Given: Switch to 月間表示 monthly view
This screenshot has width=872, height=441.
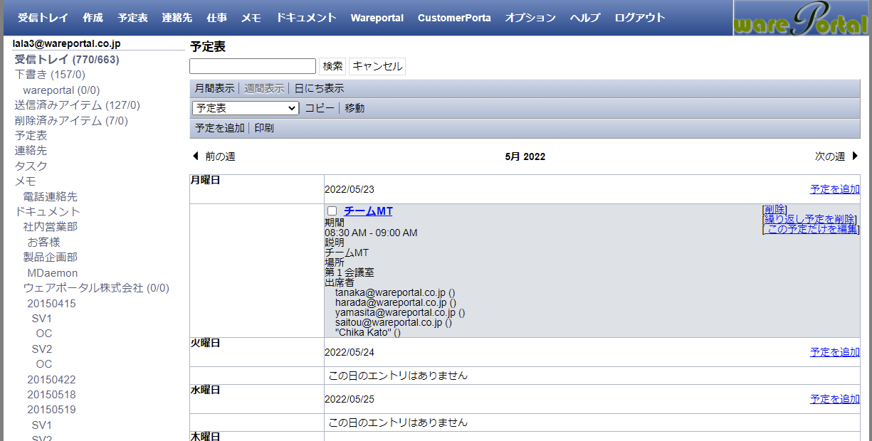Looking at the screenshot, I should click(x=214, y=88).
